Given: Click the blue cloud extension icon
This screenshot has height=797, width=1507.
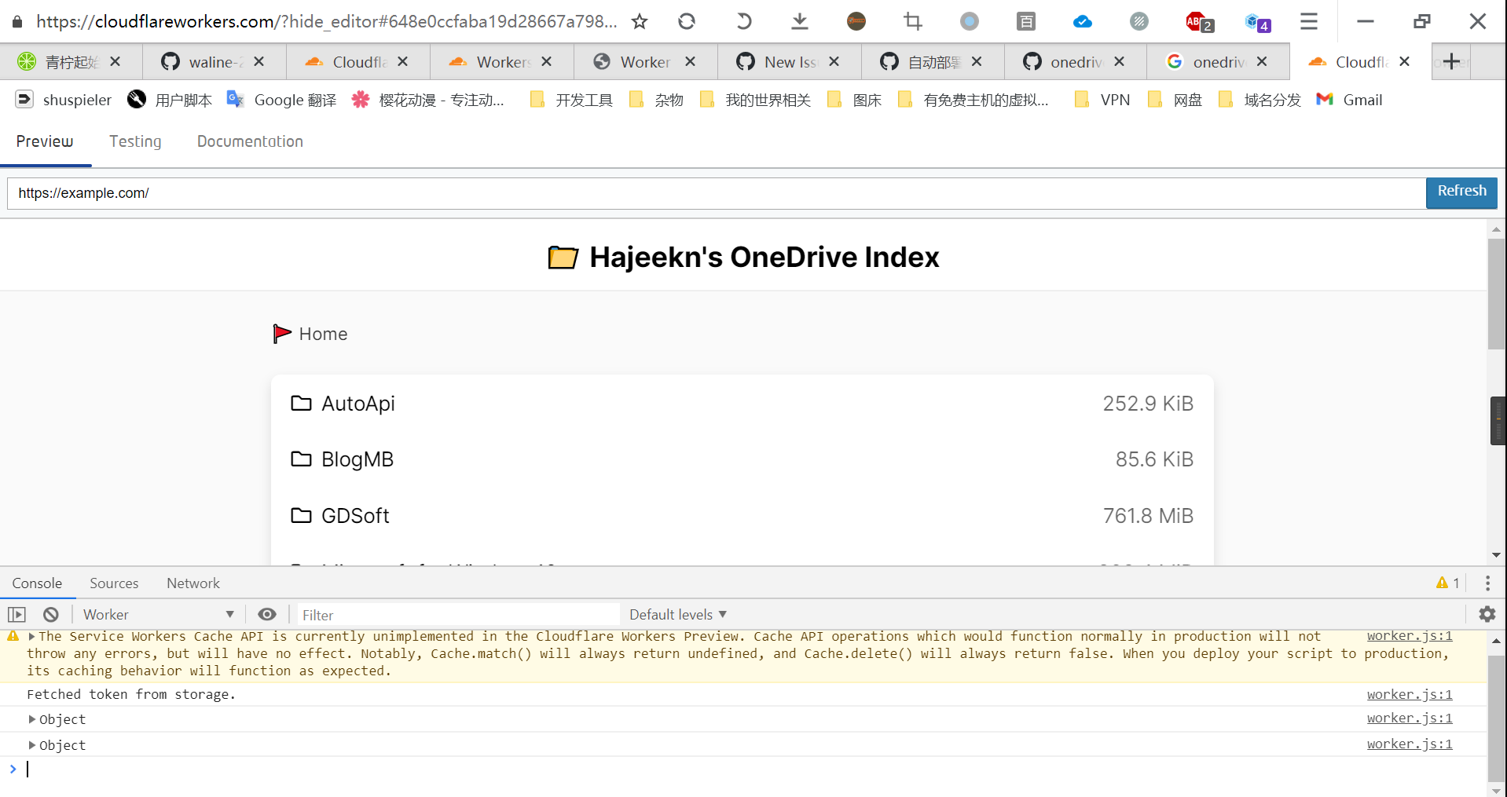Looking at the screenshot, I should click(x=1082, y=21).
